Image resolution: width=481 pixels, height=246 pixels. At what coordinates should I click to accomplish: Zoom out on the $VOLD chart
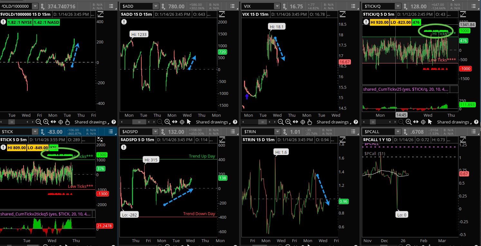pos(39,122)
